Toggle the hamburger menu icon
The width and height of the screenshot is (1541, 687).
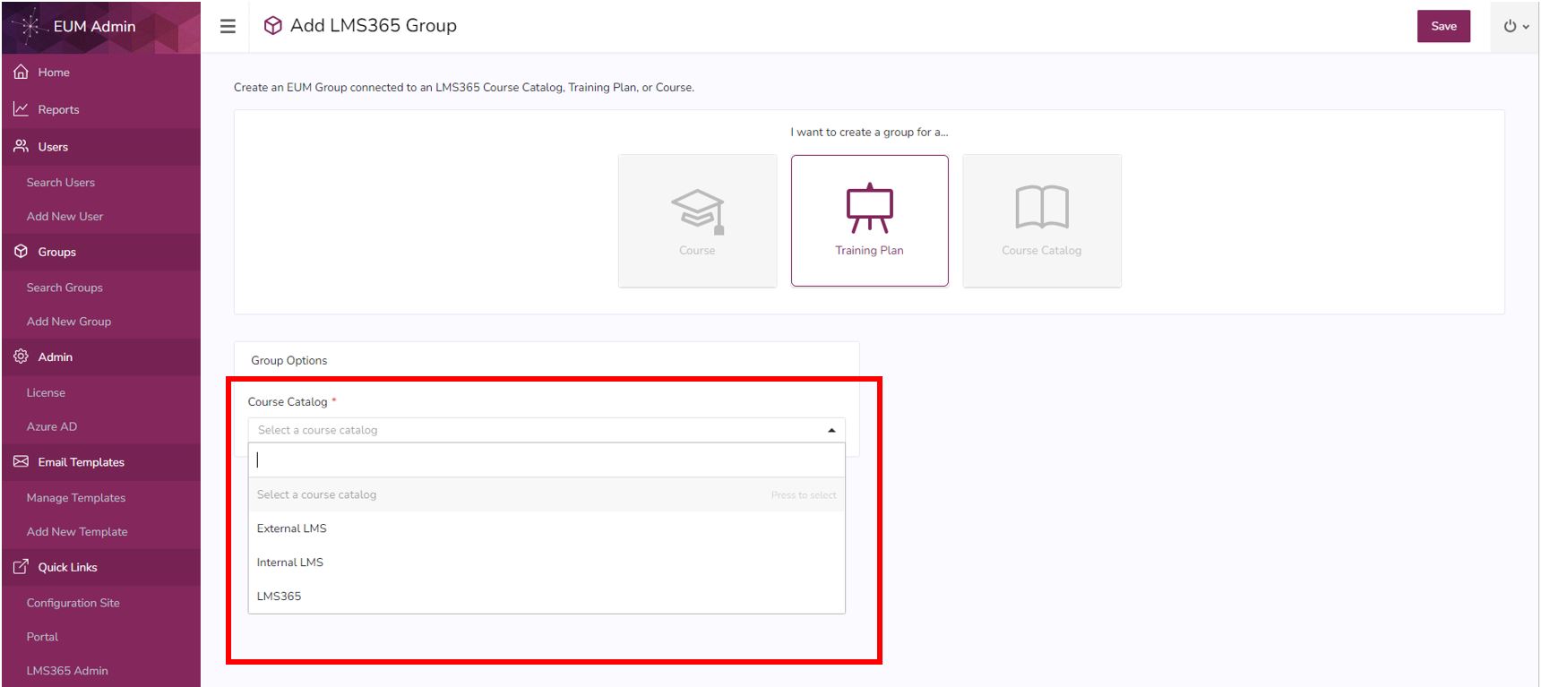click(228, 26)
